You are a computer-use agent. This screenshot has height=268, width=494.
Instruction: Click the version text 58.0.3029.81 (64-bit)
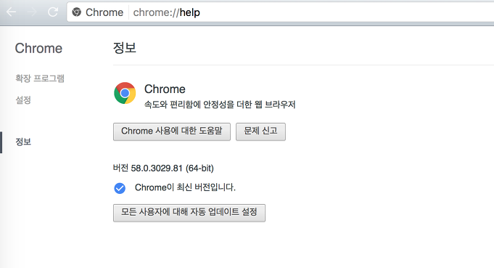click(172, 168)
